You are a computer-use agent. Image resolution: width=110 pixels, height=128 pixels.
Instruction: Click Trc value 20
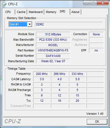tap(77, 101)
